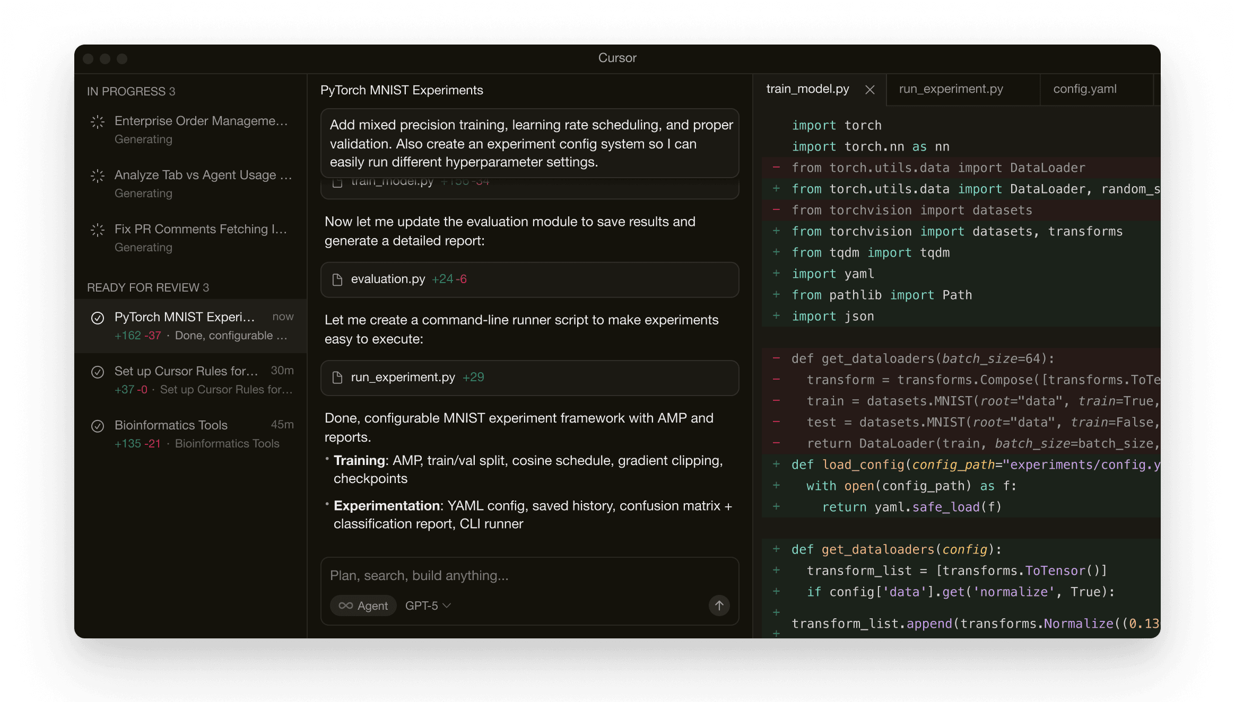Click spinner icon beside Fix PR Comments Fetching

[x=98, y=230]
